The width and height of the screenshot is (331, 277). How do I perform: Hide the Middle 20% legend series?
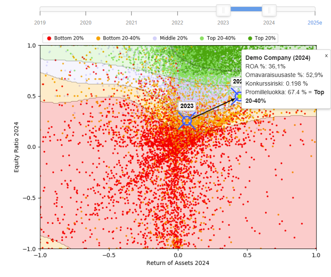[170, 38]
